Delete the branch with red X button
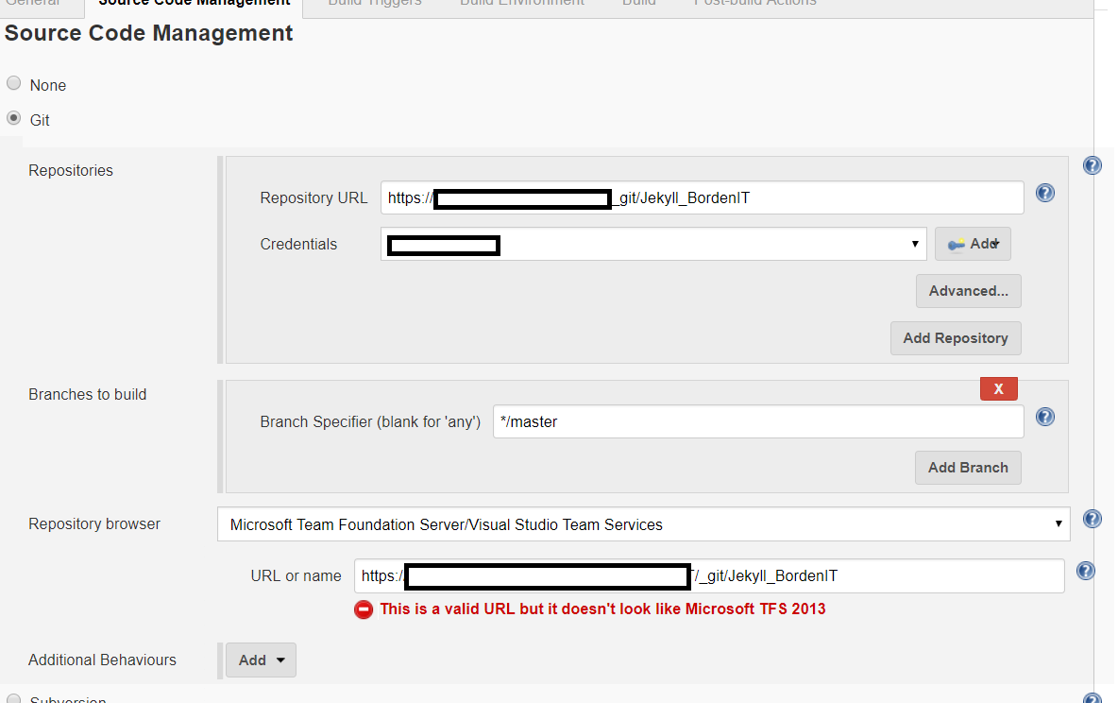The width and height of the screenshot is (1118, 703). (x=998, y=389)
